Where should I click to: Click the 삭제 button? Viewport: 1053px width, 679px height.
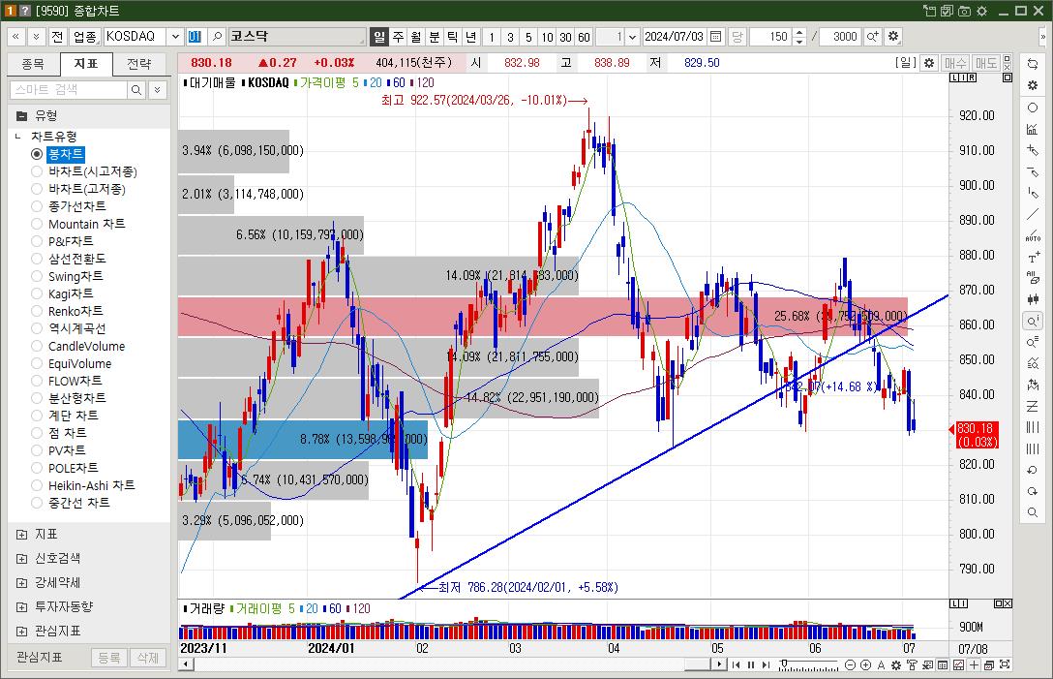[148, 658]
